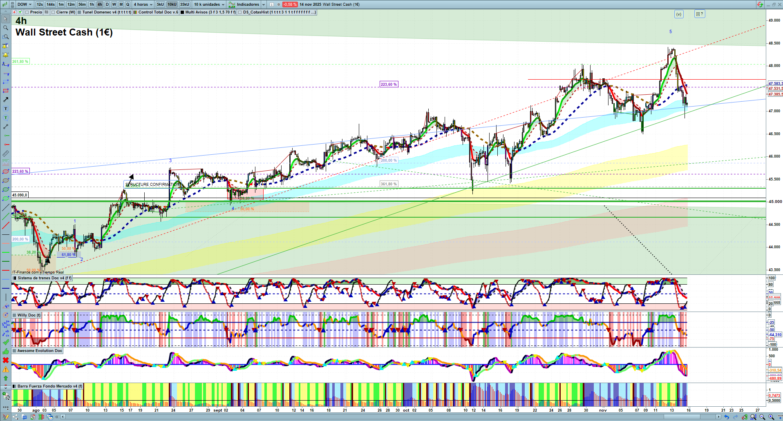Select the arrow cursor tool in left toolbar
This screenshot has height=421, width=783.
6,19
